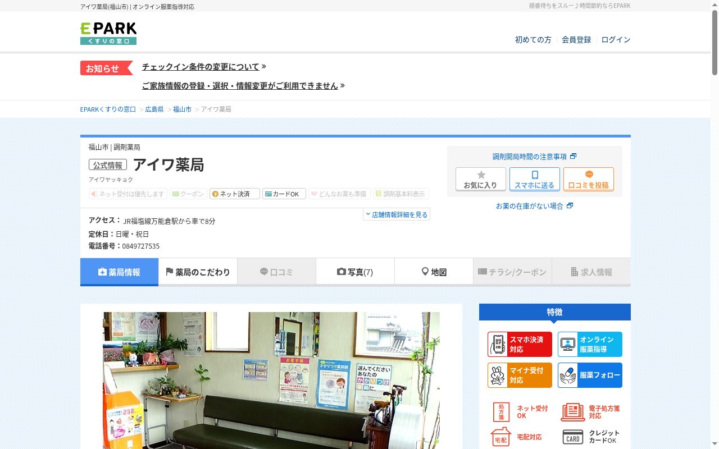Click the external link icon beside 調剤開局時間の注意事項

pyautogui.click(x=573, y=156)
